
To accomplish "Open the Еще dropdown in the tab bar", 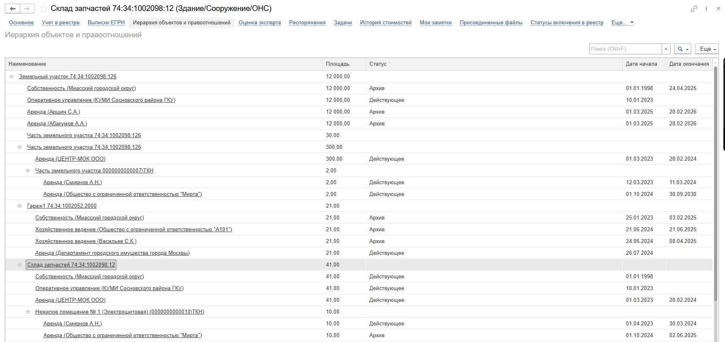I will (x=622, y=22).
